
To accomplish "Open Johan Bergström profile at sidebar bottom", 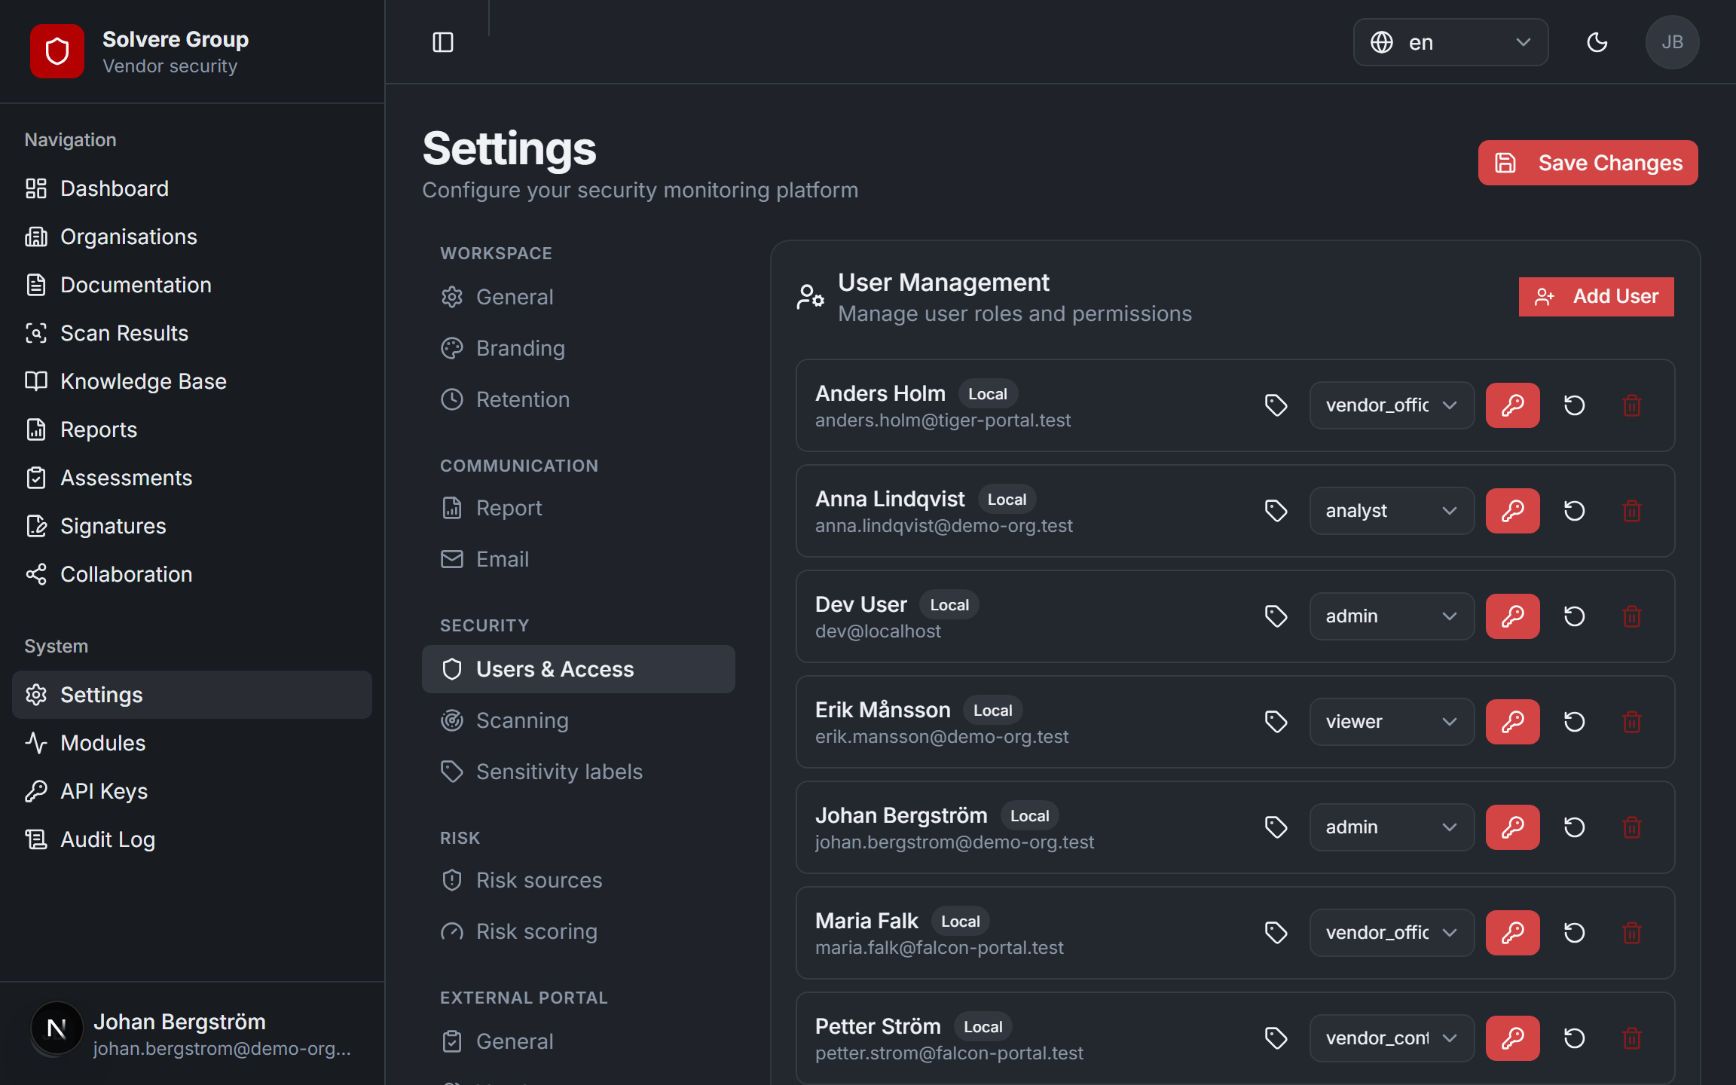I will [x=192, y=1034].
